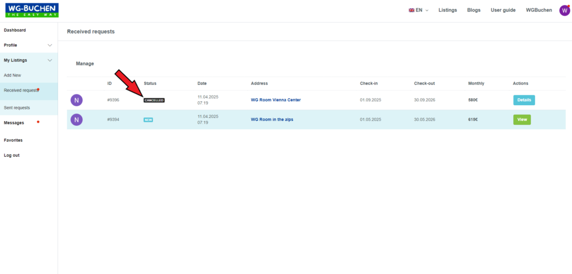Open User guide in top navigation
Screen dimensions: 572x274
click(x=503, y=10)
